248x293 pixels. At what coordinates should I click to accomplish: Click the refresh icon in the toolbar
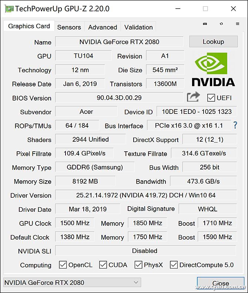click(x=221, y=24)
